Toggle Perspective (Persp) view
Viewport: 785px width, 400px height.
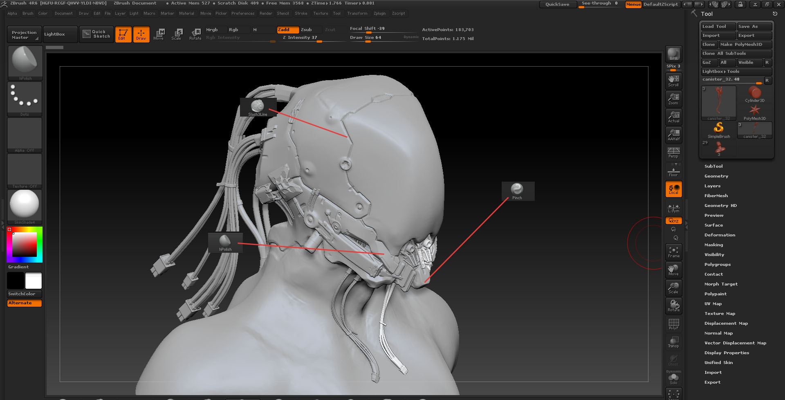tap(673, 153)
